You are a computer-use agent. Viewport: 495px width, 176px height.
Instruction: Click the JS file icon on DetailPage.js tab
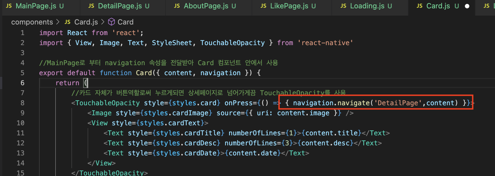click(92, 6)
